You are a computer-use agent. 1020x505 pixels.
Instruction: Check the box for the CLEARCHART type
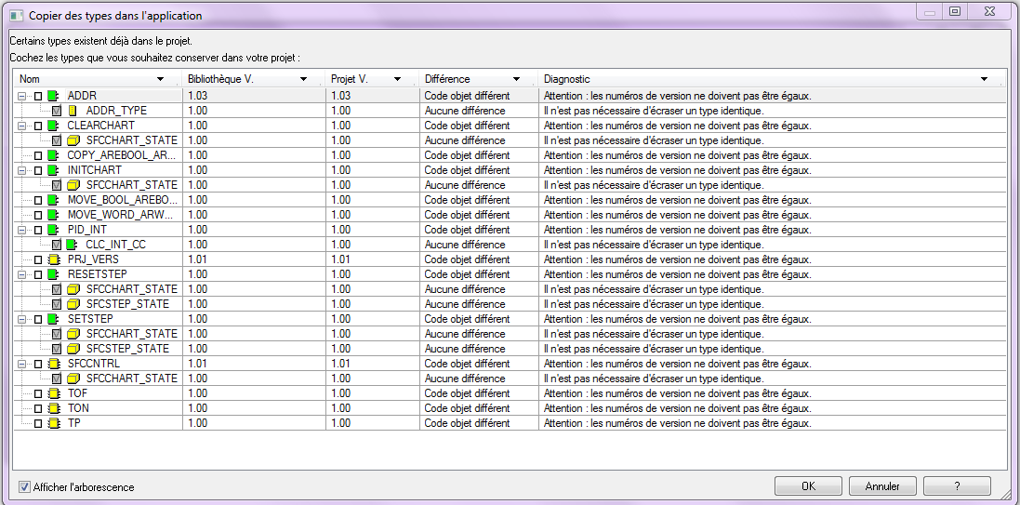tap(38, 126)
